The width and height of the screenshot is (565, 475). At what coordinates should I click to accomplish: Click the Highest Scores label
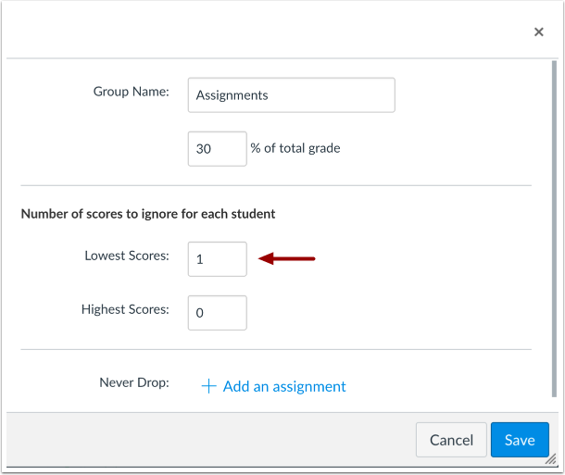(125, 309)
